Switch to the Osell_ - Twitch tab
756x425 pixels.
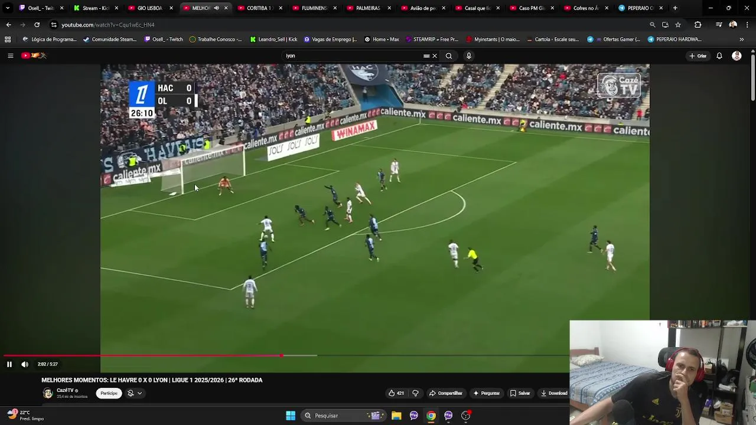pos(41,8)
